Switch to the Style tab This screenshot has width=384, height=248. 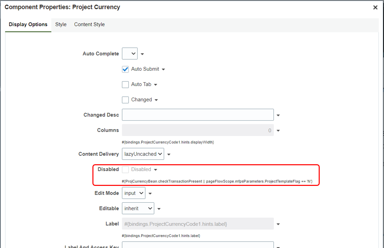click(x=61, y=24)
